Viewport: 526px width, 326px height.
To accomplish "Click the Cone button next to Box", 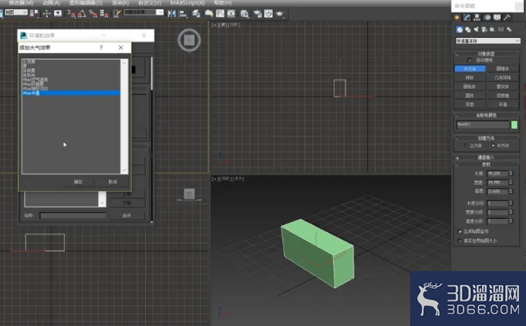I will (x=503, y=69).
